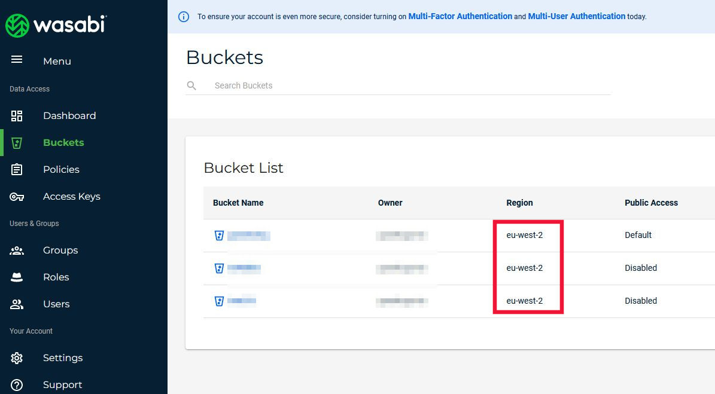Click the Support question mark icon

[x=17, y=385]
